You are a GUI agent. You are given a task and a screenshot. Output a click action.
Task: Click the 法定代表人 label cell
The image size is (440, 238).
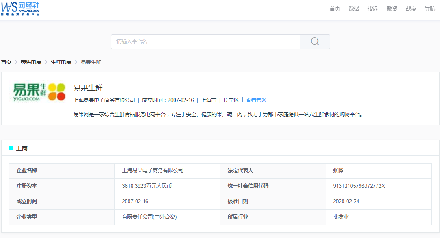coord(273,170)
